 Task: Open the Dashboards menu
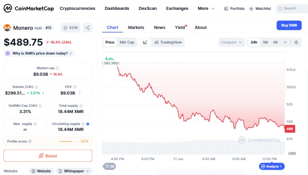(117, 9)
